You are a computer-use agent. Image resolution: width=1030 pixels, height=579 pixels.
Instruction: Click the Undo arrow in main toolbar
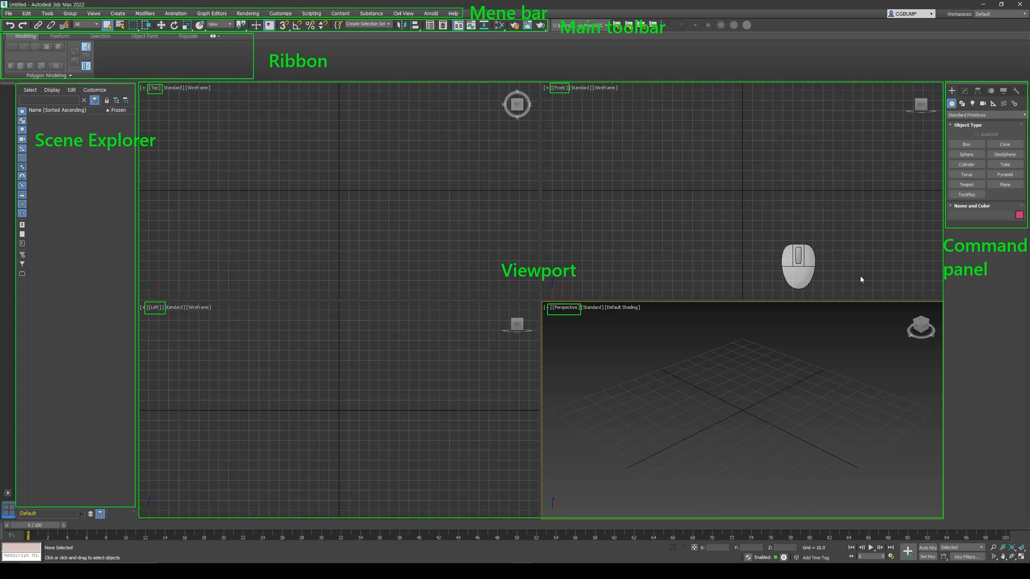coord(10,25)
